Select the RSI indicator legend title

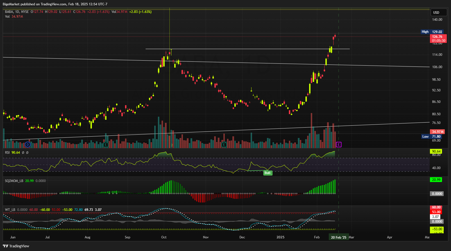(x=7, y=153)
